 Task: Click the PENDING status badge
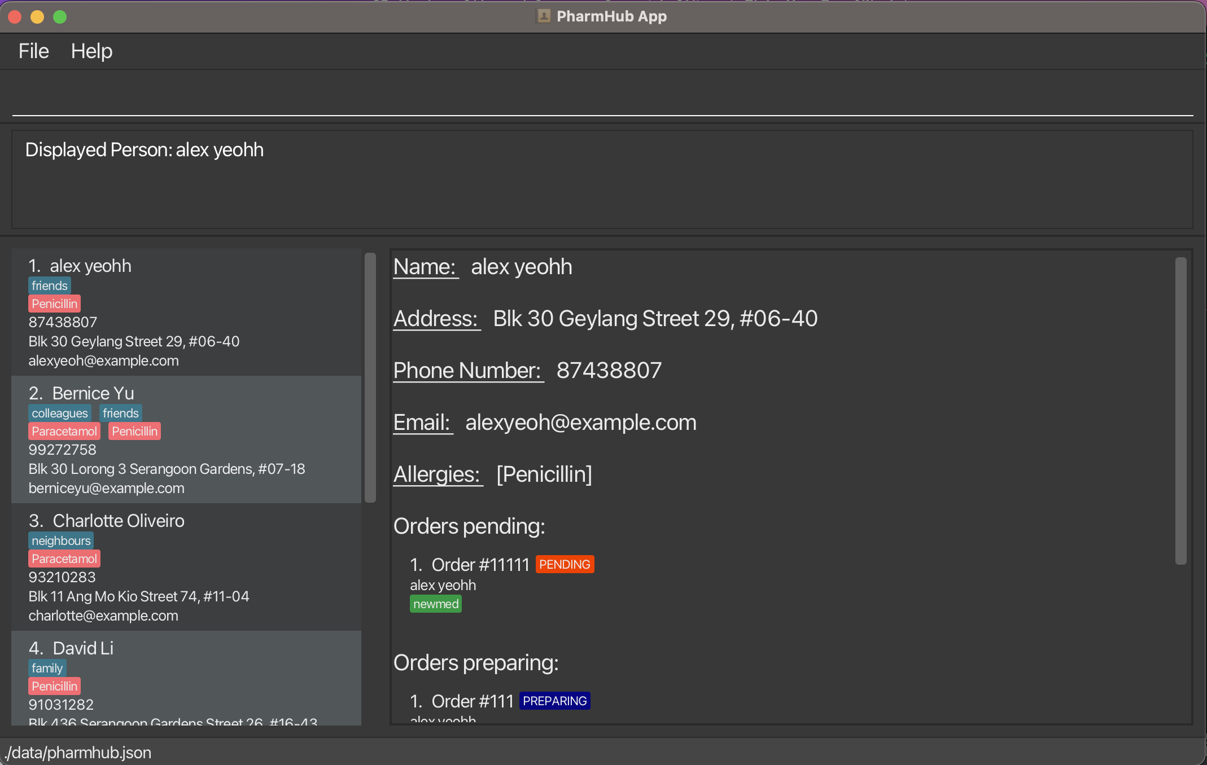(565, 565)
